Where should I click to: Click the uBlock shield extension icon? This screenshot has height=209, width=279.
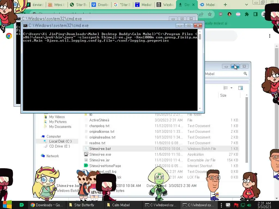click(221, 14)
